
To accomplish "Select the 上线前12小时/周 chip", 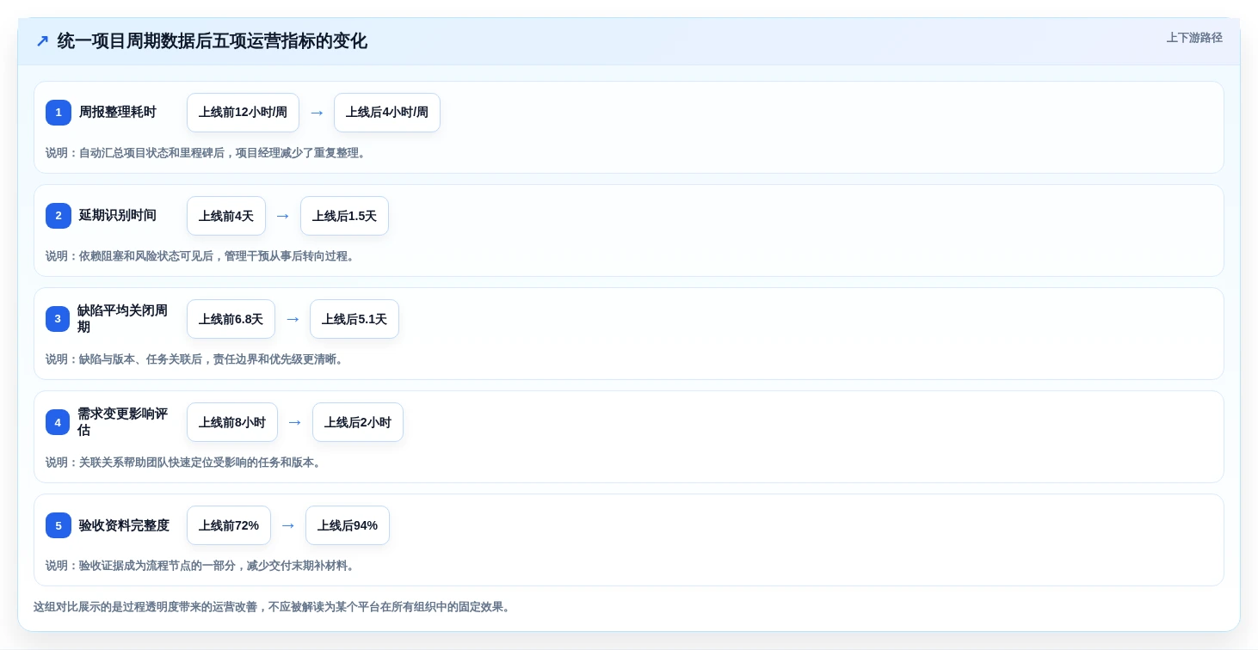I will coord(243,113).
